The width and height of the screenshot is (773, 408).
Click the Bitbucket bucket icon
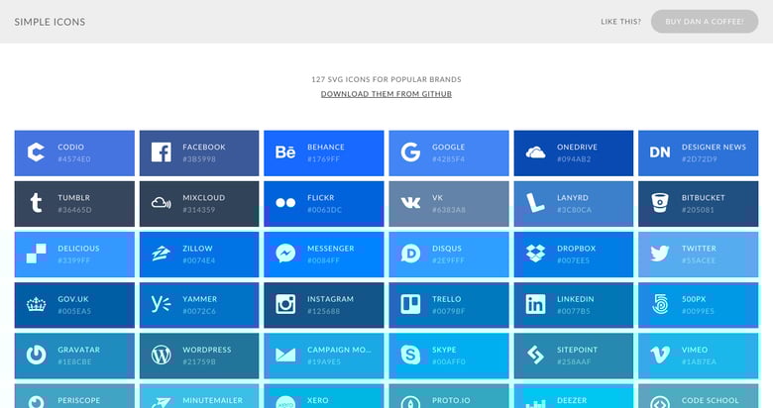coord(660,203)
